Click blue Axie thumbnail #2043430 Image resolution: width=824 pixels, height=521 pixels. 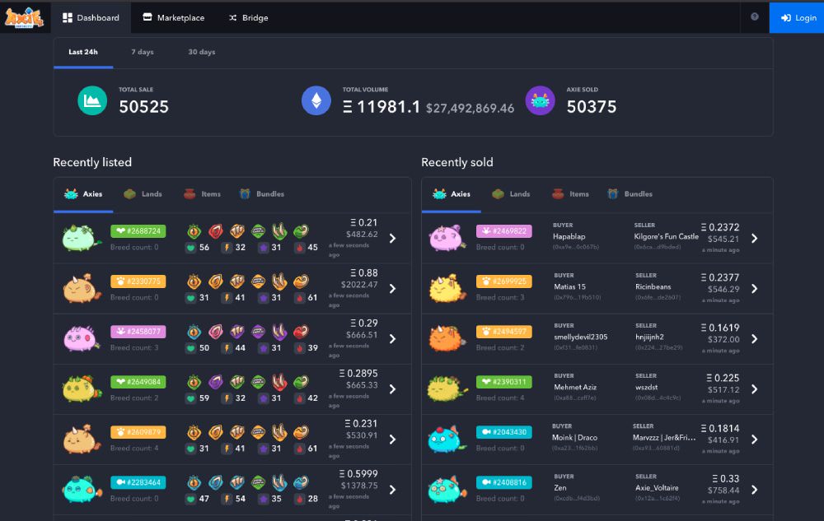pos(447,440)
